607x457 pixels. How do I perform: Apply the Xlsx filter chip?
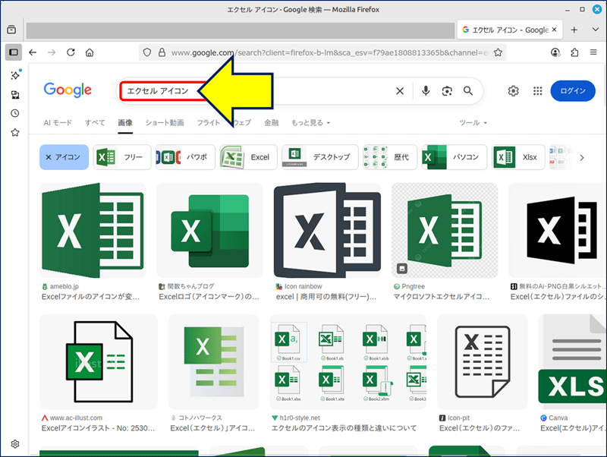coord(518,157)
